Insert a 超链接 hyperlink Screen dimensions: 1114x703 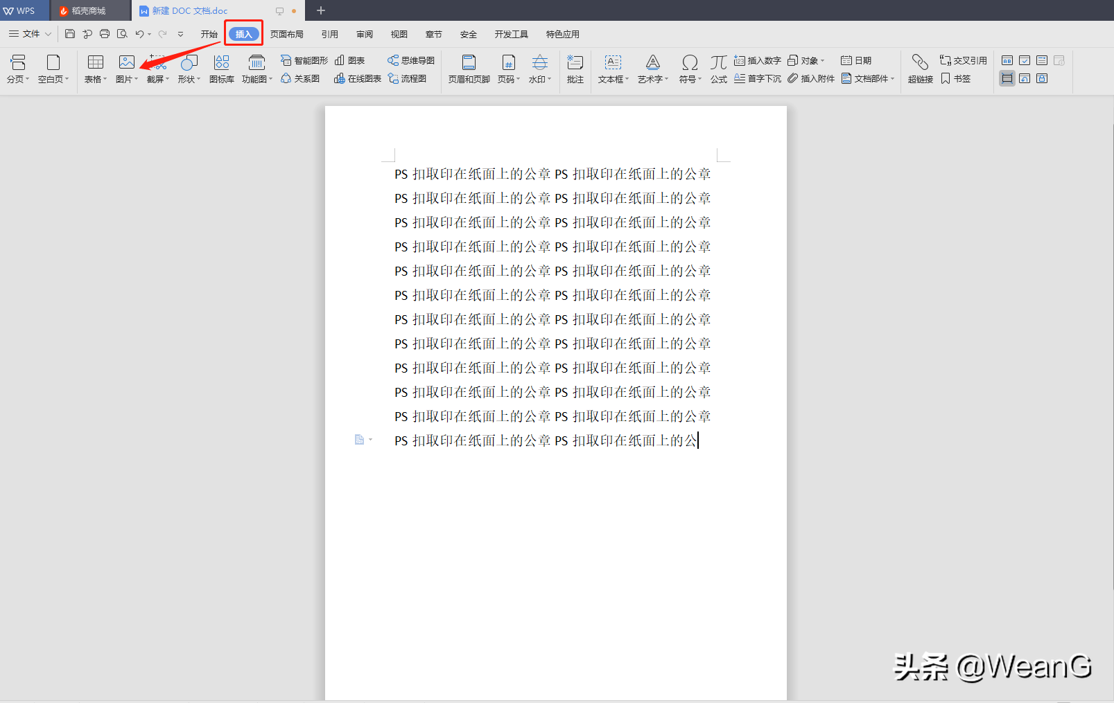click(921, 69)
